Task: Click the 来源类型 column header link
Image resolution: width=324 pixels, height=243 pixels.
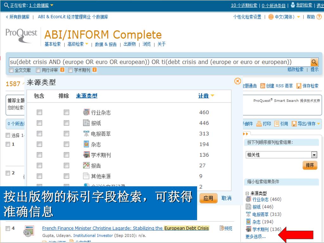Action: click(87, 96)
